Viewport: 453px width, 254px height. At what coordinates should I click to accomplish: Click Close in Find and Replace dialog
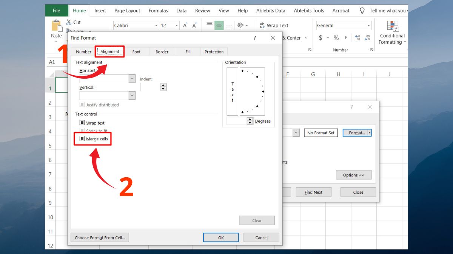pos(358,192)
